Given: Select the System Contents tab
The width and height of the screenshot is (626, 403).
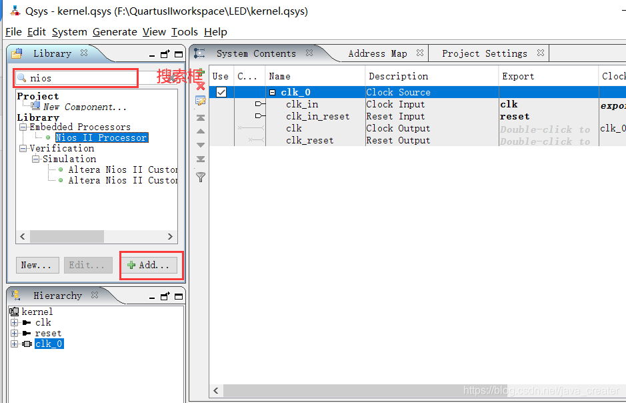Looking at the screenshot, I should click(x=256, y=53).
